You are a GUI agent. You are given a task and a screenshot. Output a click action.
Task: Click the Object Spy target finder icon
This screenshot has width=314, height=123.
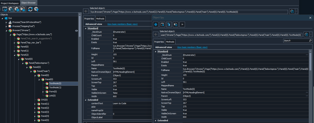(156, 24)
